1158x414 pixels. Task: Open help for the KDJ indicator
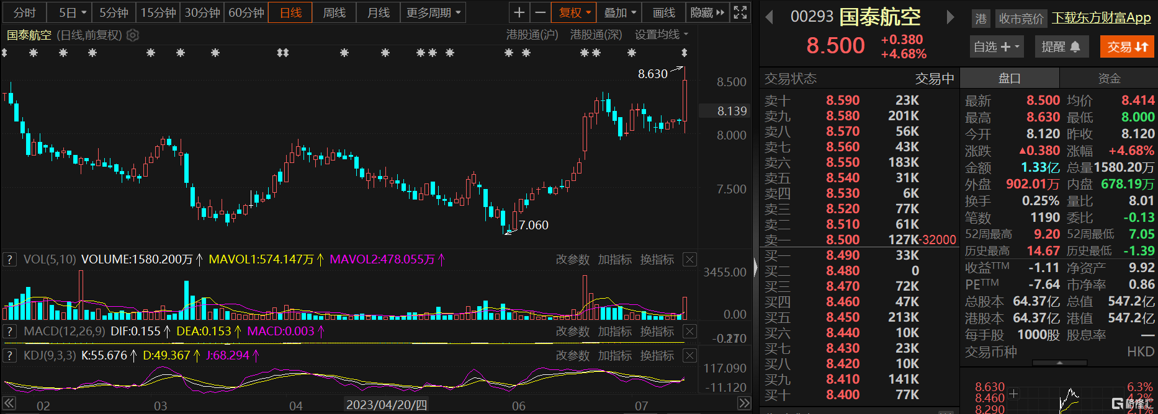9,356
